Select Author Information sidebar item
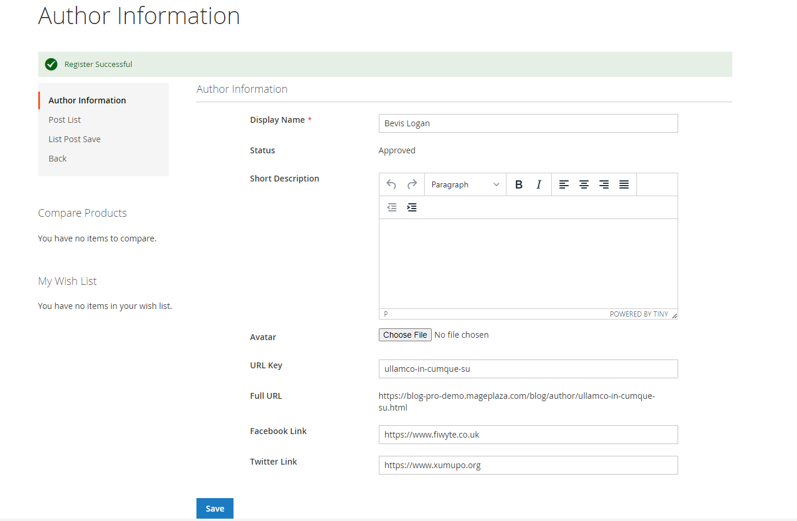The image size is (797, 521). 87,100
